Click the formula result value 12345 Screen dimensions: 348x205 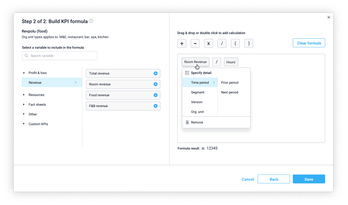[x=212, y=148]
